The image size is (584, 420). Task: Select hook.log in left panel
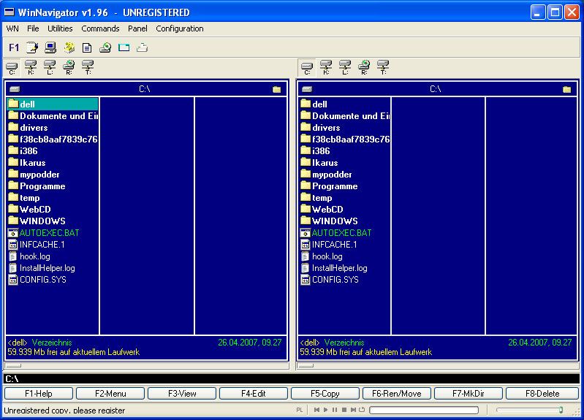click(53, 256)
